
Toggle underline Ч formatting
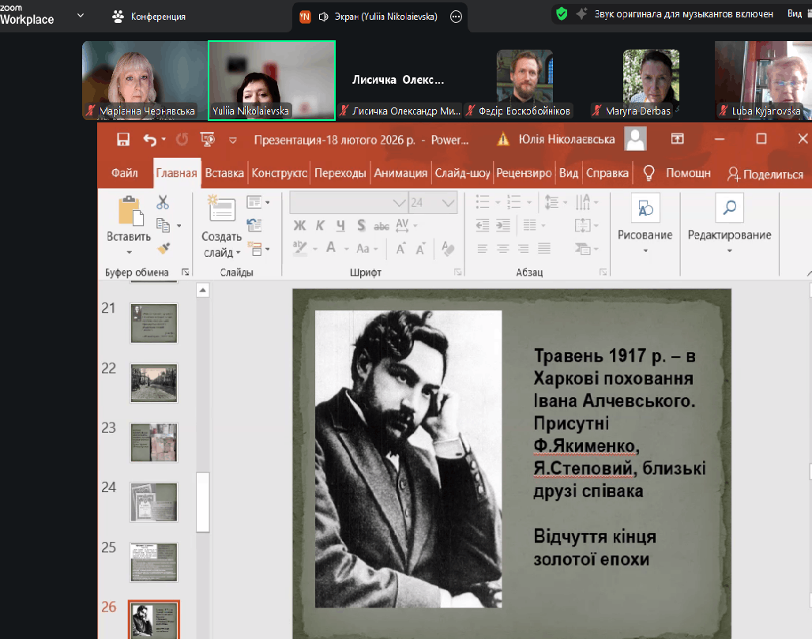coord(340,226)
